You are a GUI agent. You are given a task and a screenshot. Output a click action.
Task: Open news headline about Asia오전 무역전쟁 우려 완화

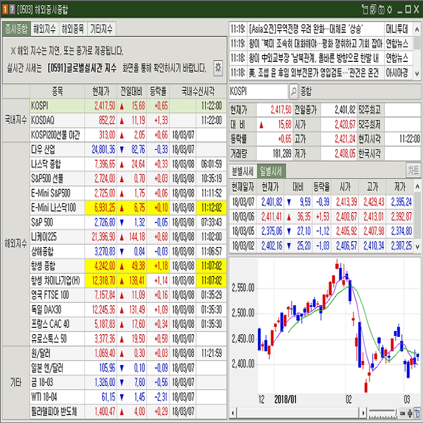pyautogui.click(x=306, y=29)
